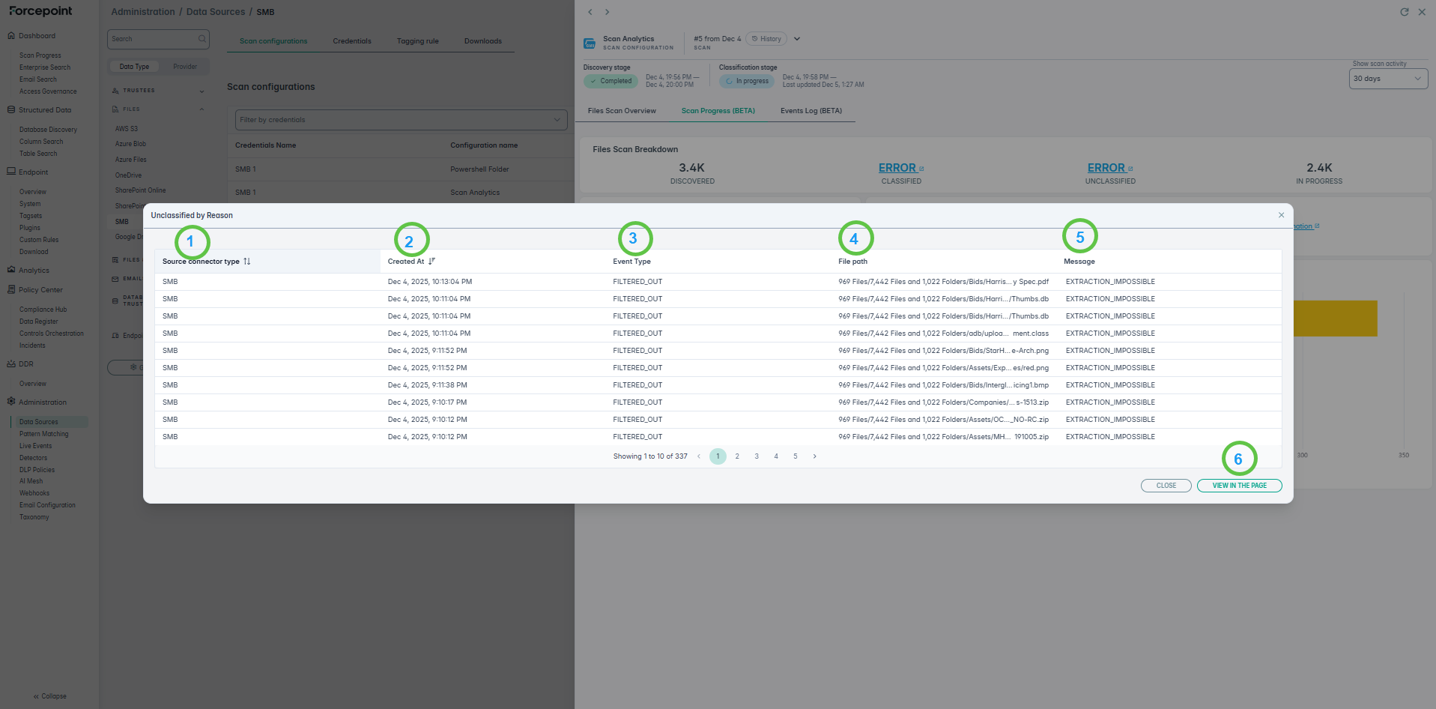Click the Created At sort icon
The height and width of the screenshot is (709, 1436).
pyautogui.click(x=431, y=262)
